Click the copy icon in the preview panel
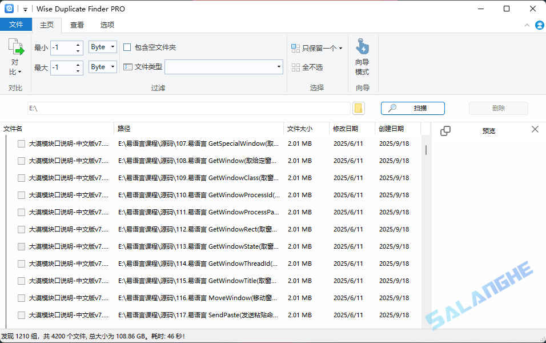 click(x=445, y=130)
